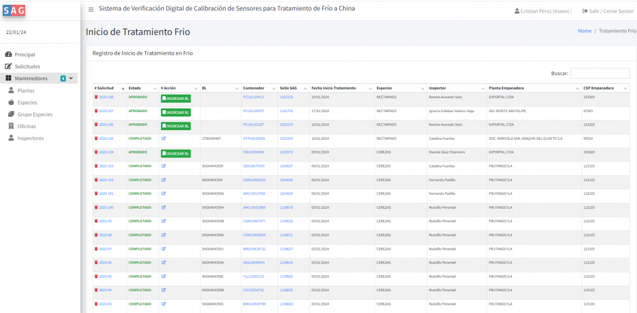Open container link PCIU6134413
637x313 pixels.
(x=253, y=97)
